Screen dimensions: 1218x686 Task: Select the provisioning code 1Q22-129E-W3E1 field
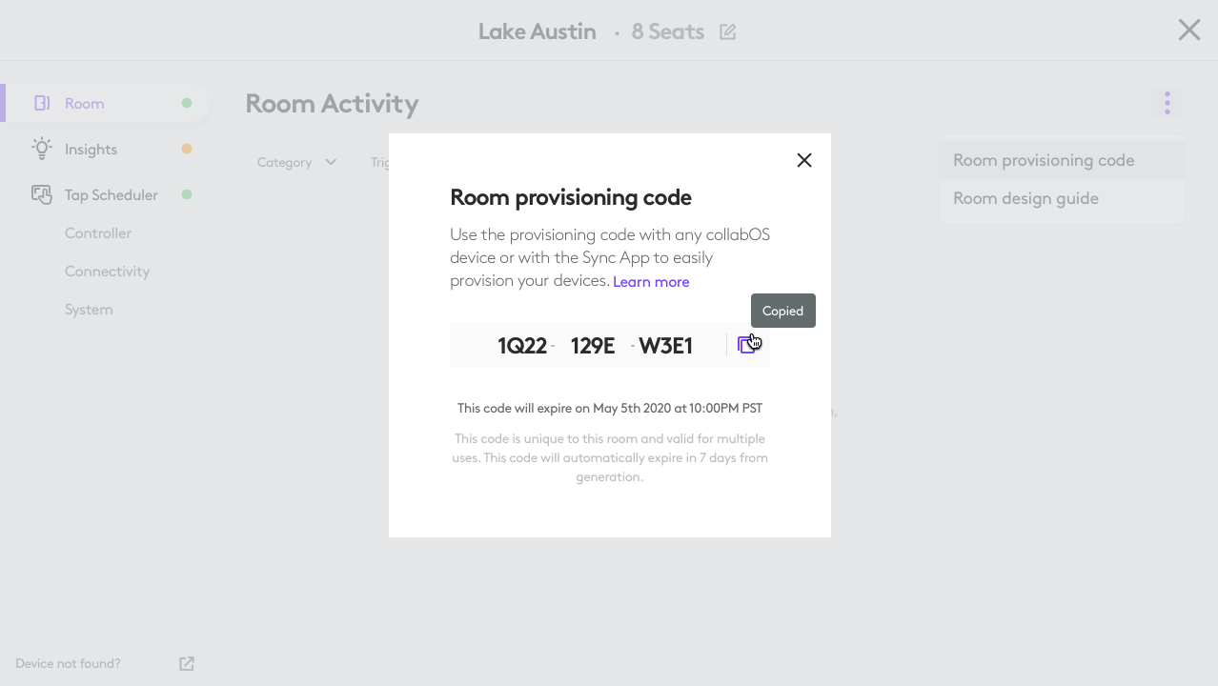tap(595, 345)
